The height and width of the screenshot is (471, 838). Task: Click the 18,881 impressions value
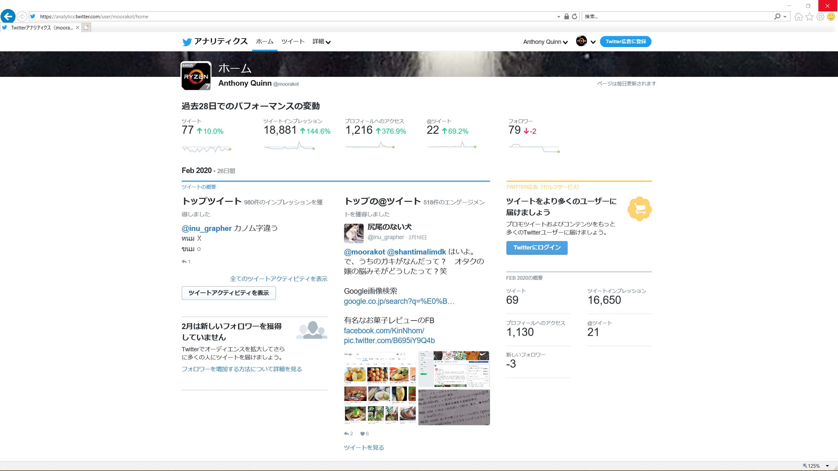point(280,130)
